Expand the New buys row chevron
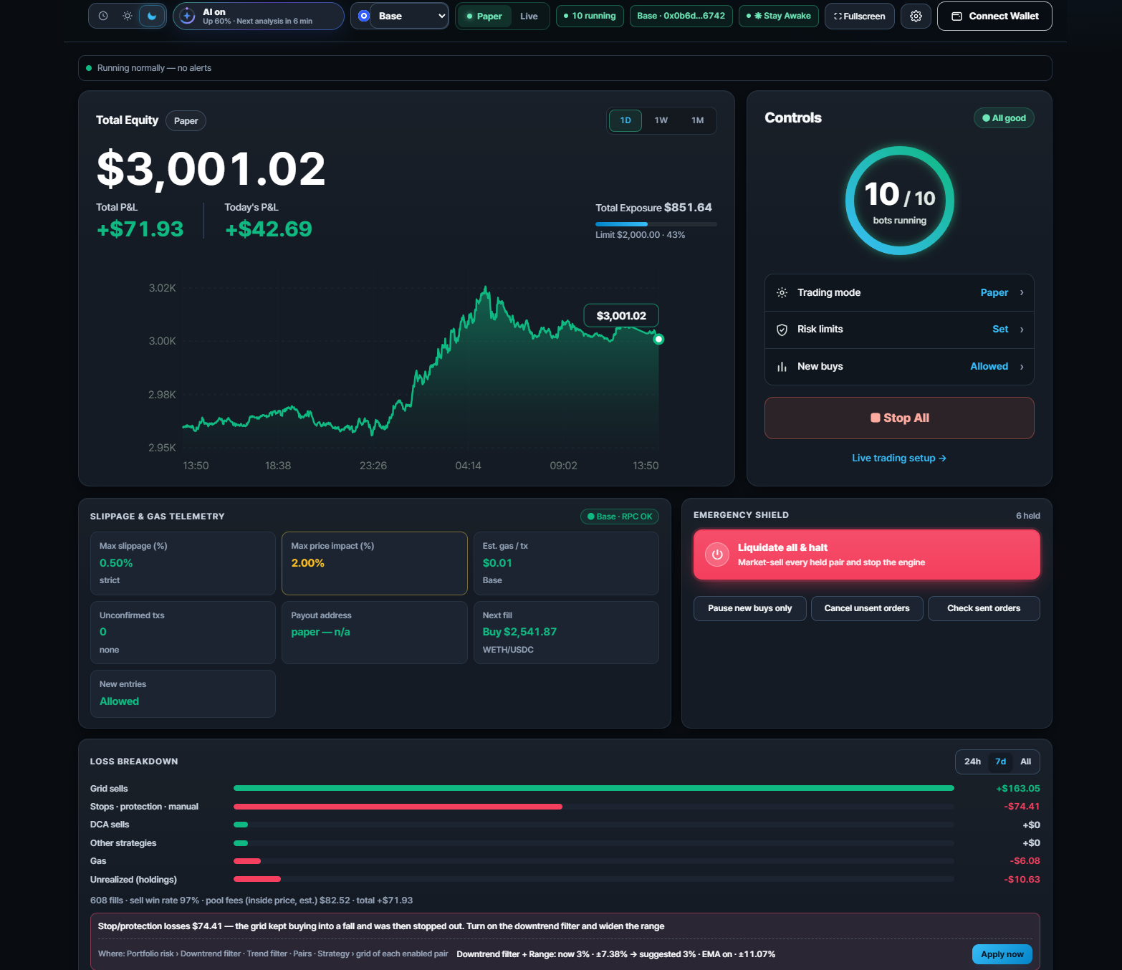 1022,367
